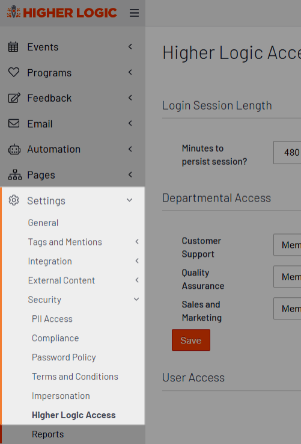
Task: Open the Reports menu item
Action: pyautogui.click(x=48, y=434)
